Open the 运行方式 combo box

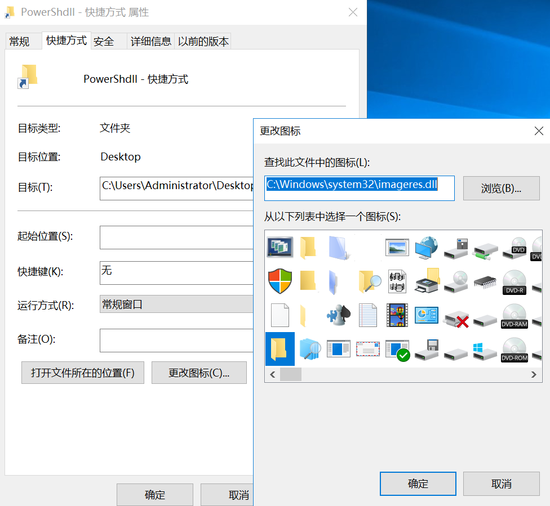click(176, 304)
